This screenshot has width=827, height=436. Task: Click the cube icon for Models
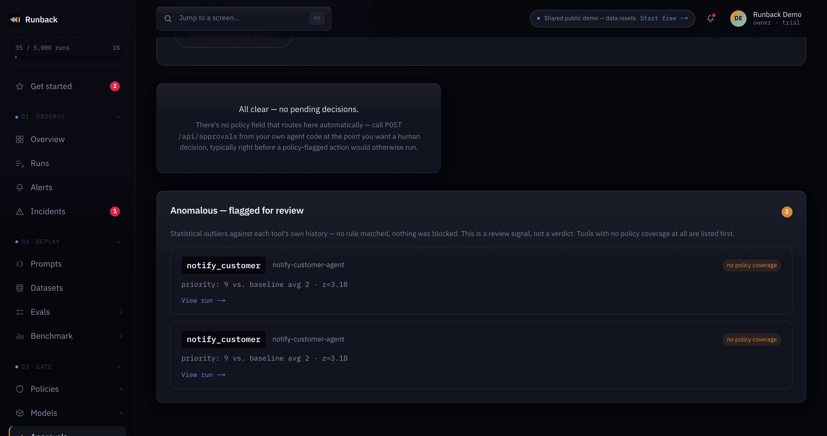(20, 413)
